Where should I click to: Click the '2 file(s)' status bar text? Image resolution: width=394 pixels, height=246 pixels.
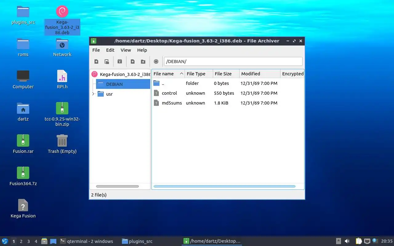click(99, 195)
